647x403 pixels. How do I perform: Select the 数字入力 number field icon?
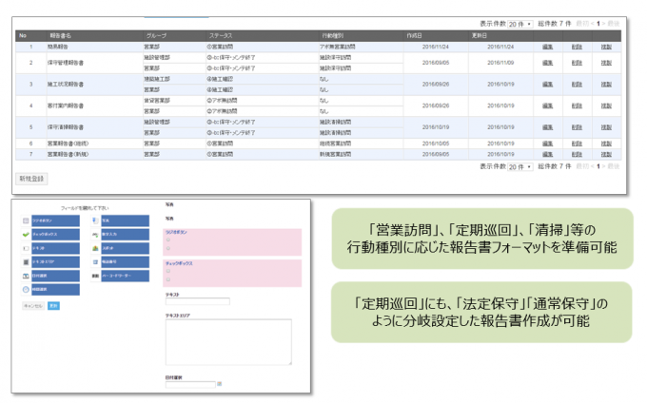(95, 235)
